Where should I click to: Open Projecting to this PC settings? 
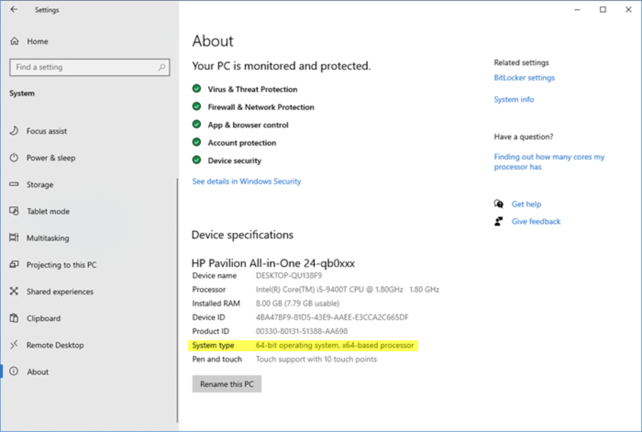[62, 265]
